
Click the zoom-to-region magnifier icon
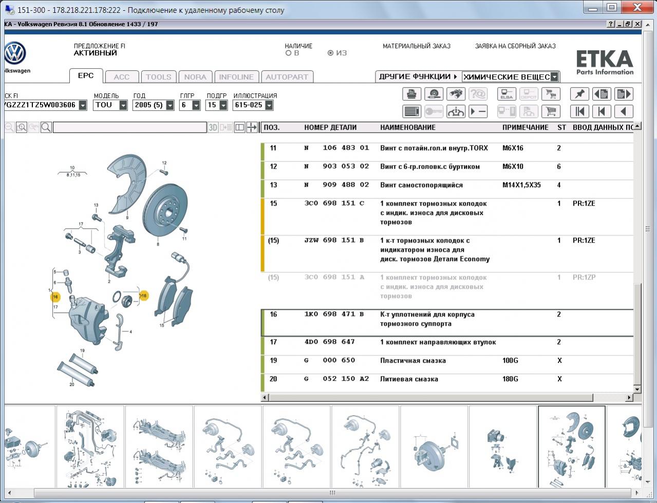point(22,127)
